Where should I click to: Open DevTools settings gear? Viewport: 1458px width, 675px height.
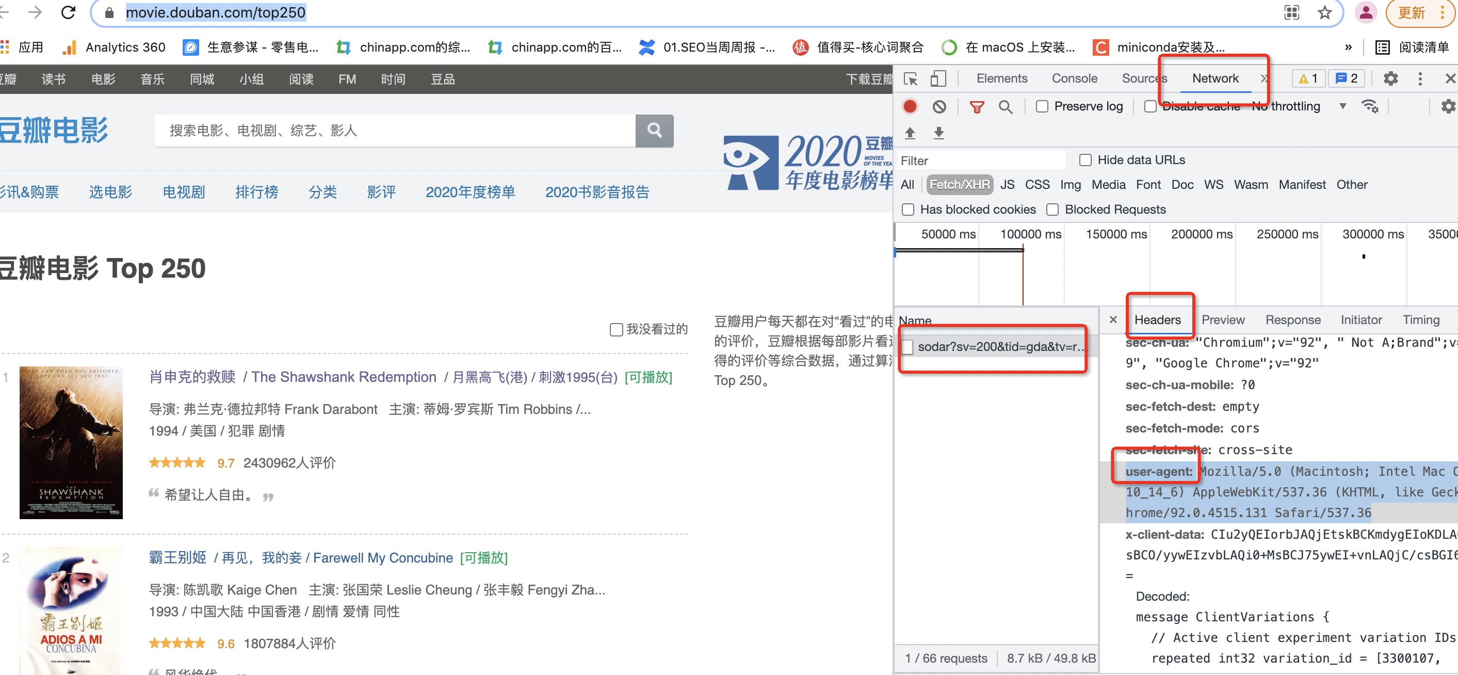1390,79
